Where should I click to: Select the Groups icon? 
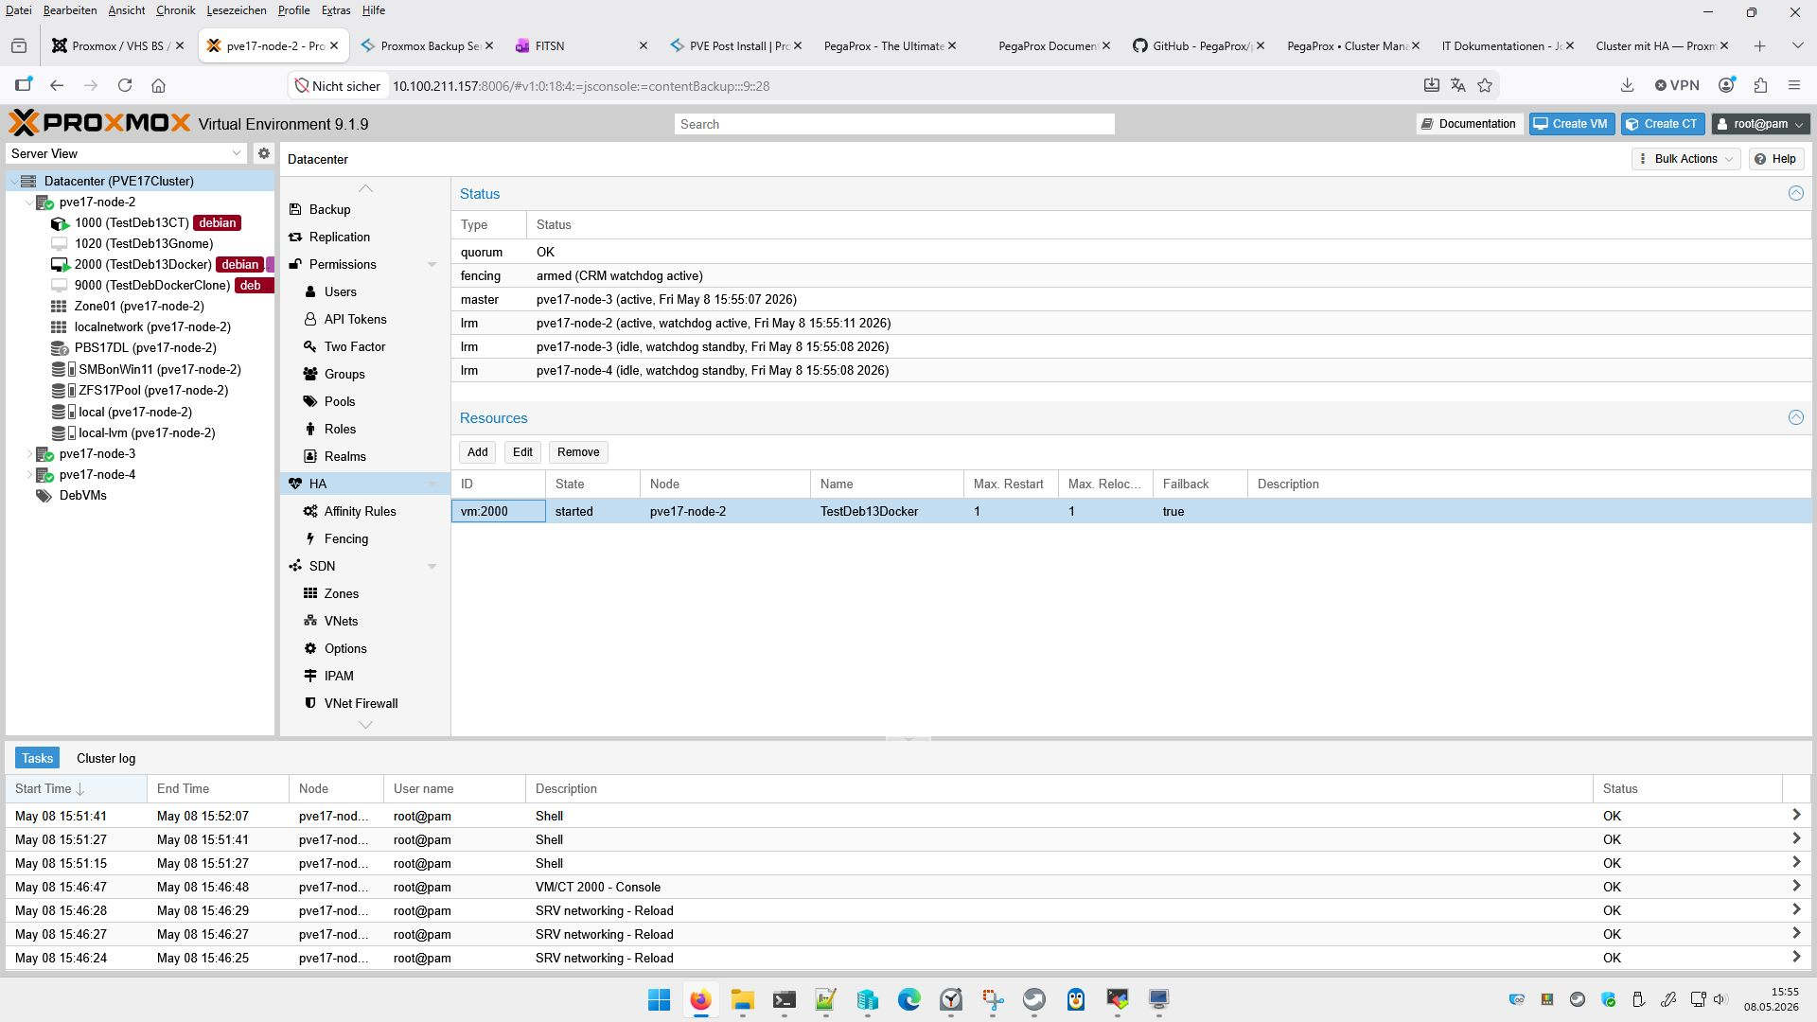coord(310,374)
